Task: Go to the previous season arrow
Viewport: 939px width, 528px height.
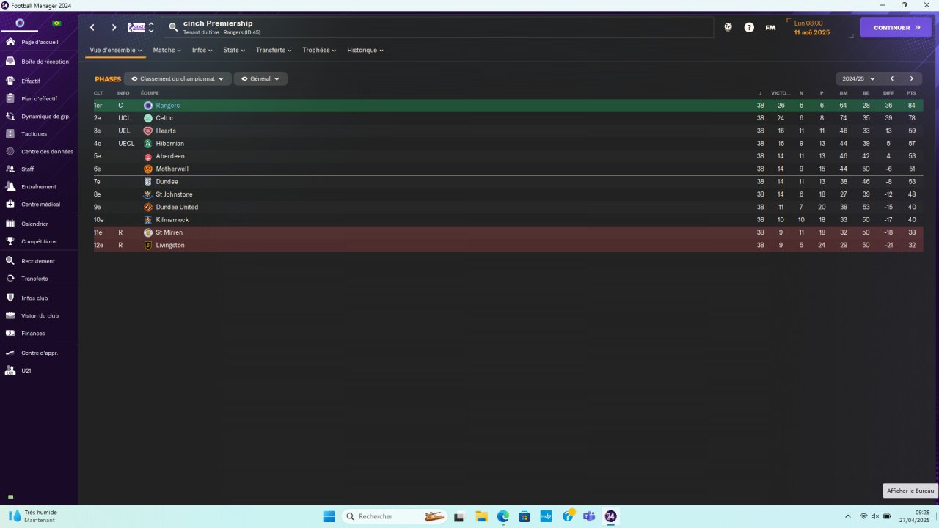Action: tap(892, 78)
